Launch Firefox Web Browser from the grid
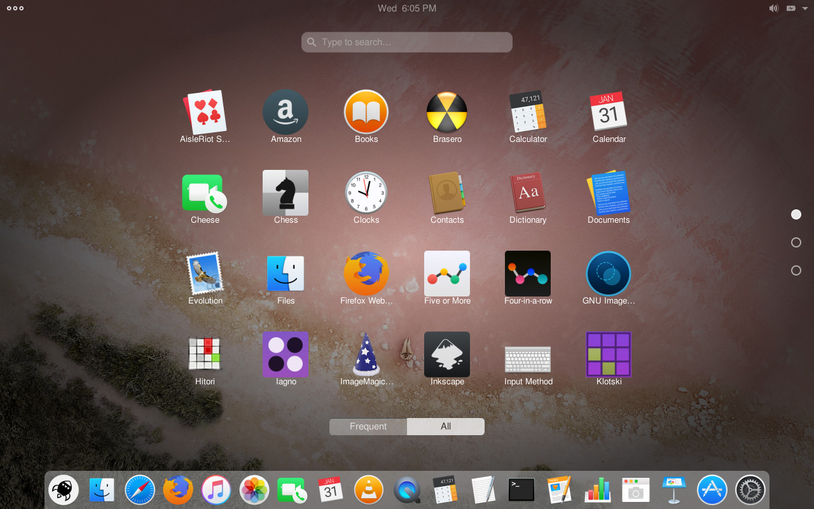Viewport: 814px width, 509px height. 366,274
